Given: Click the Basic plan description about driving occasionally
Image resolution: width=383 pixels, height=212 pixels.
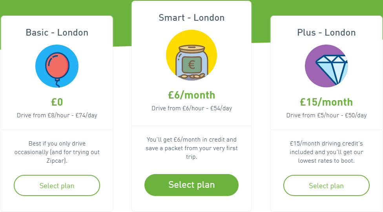Looking at the screenshot, I should tap(57, 152).
